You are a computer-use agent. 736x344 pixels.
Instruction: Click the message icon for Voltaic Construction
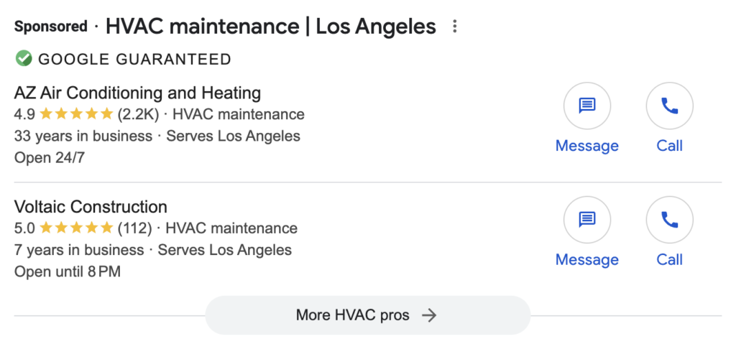pos(586,220)
